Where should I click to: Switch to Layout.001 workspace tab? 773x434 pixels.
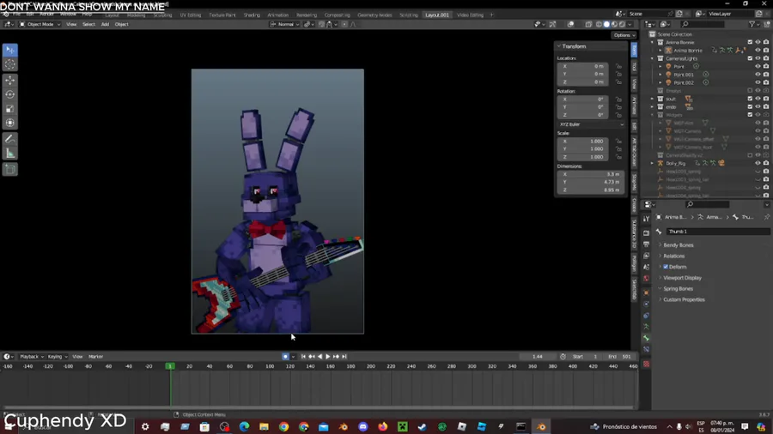pyautogui.click(x=437, y=15)
